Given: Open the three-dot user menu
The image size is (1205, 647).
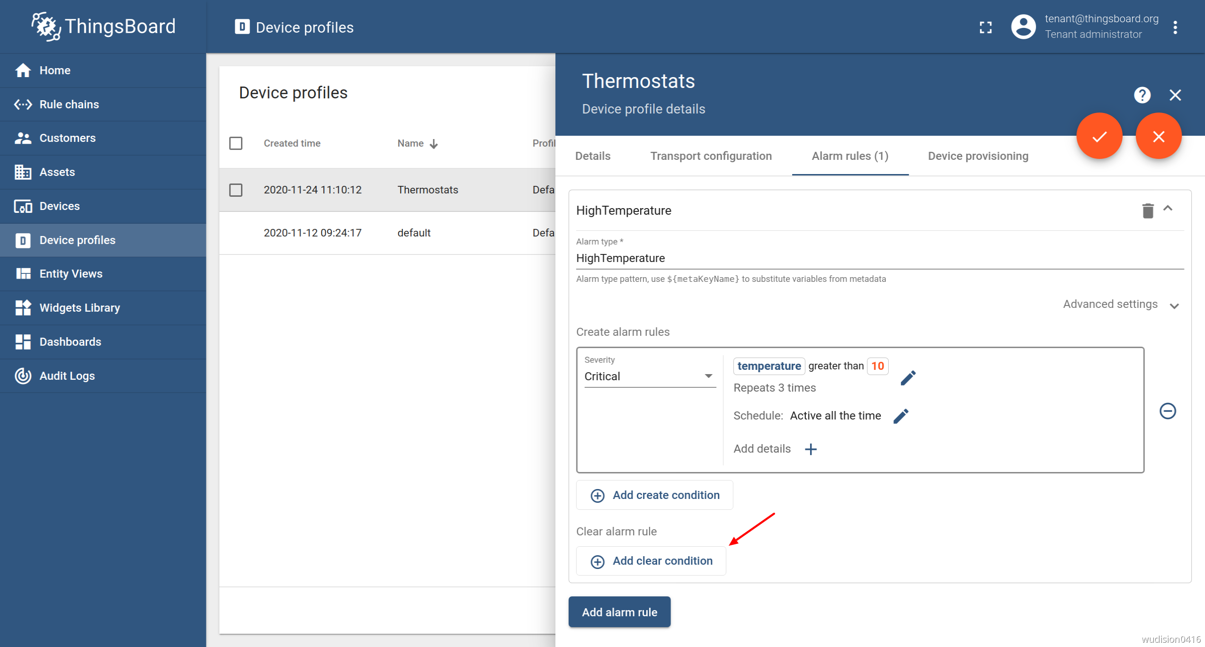Looking at the screenshot, I should [1175, 27].
